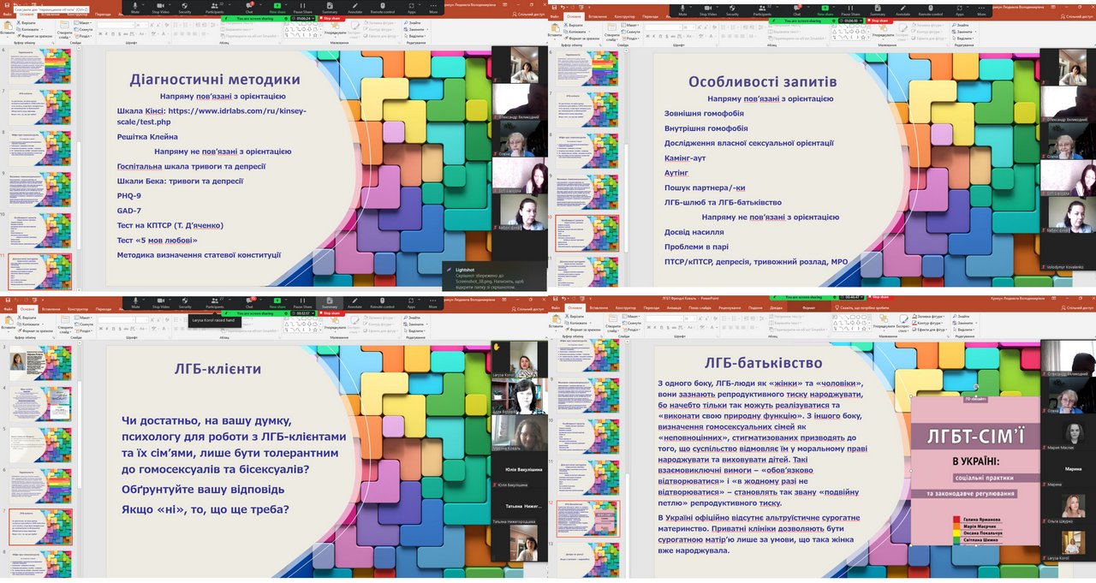Toggle Stop Video in the Діагностичні методики window's Zoom bar

coord(160,9)
